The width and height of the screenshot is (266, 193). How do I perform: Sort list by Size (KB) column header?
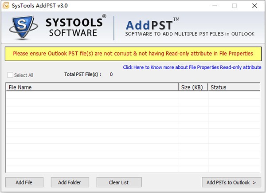click(x=193, y=87)
